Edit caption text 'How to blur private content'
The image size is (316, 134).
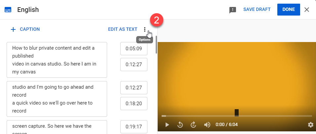click(x=57, y=60)
